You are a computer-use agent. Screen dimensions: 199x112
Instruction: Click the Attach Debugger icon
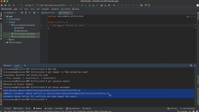pyautogui.click(x=93, y=5)
